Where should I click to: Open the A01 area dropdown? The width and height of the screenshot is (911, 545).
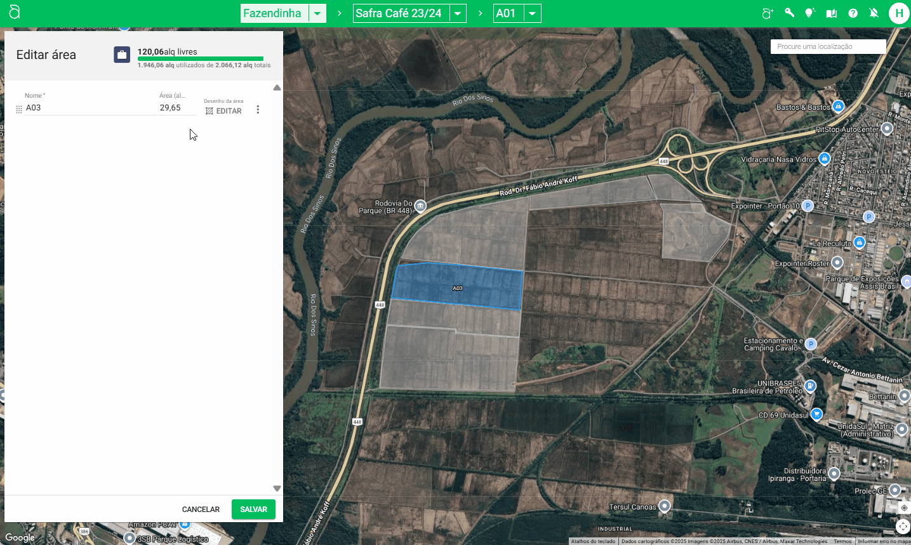click(532, 13)
